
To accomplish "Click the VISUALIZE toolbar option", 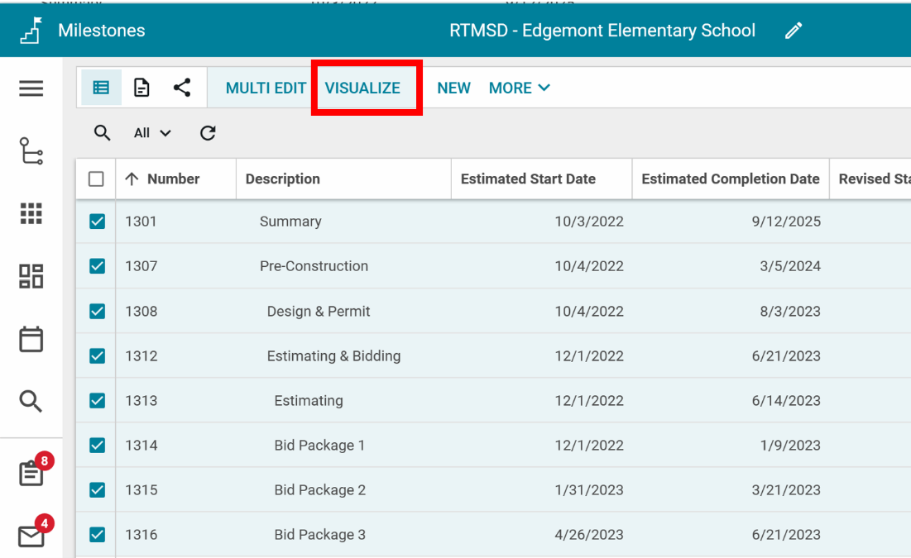I will [362, 88].
